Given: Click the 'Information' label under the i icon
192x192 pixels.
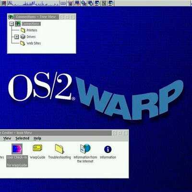Looking at the screenshot, I should click(x=108, y=157).
